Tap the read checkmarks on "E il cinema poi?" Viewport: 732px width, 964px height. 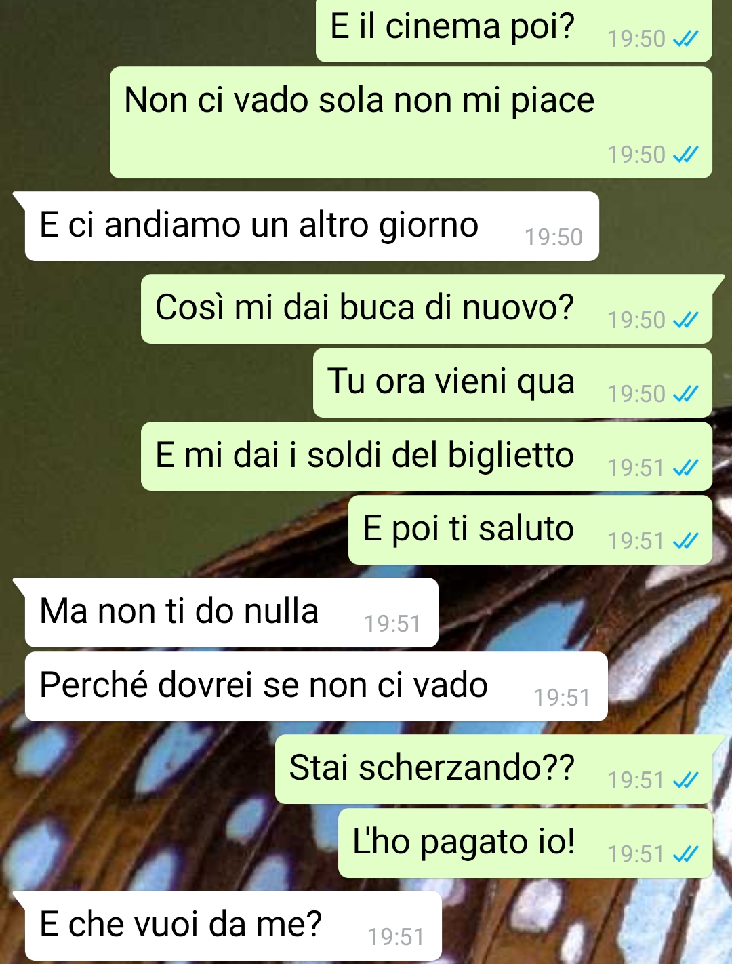[x=685, y=39]
